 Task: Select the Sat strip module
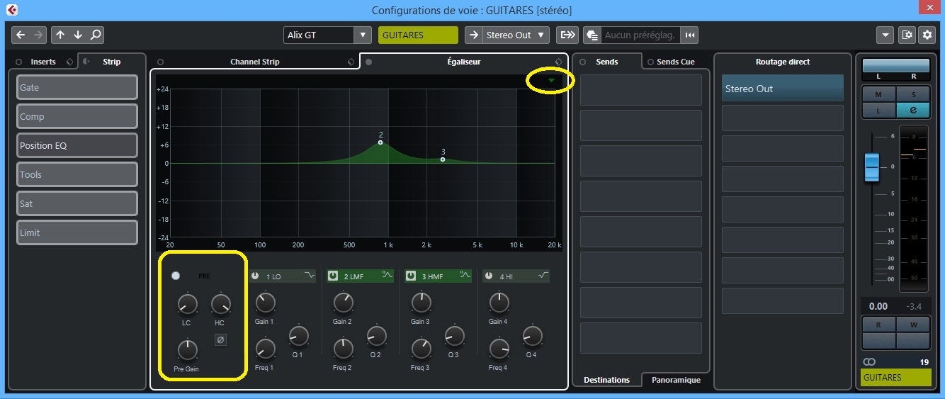77,203
